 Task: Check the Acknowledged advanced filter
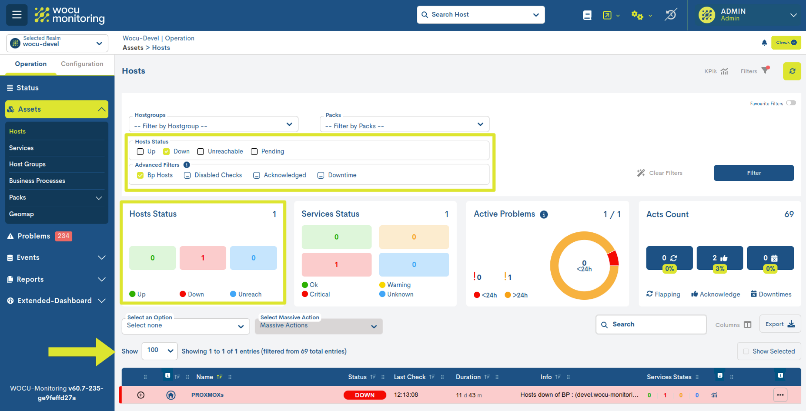pos(256,175)
